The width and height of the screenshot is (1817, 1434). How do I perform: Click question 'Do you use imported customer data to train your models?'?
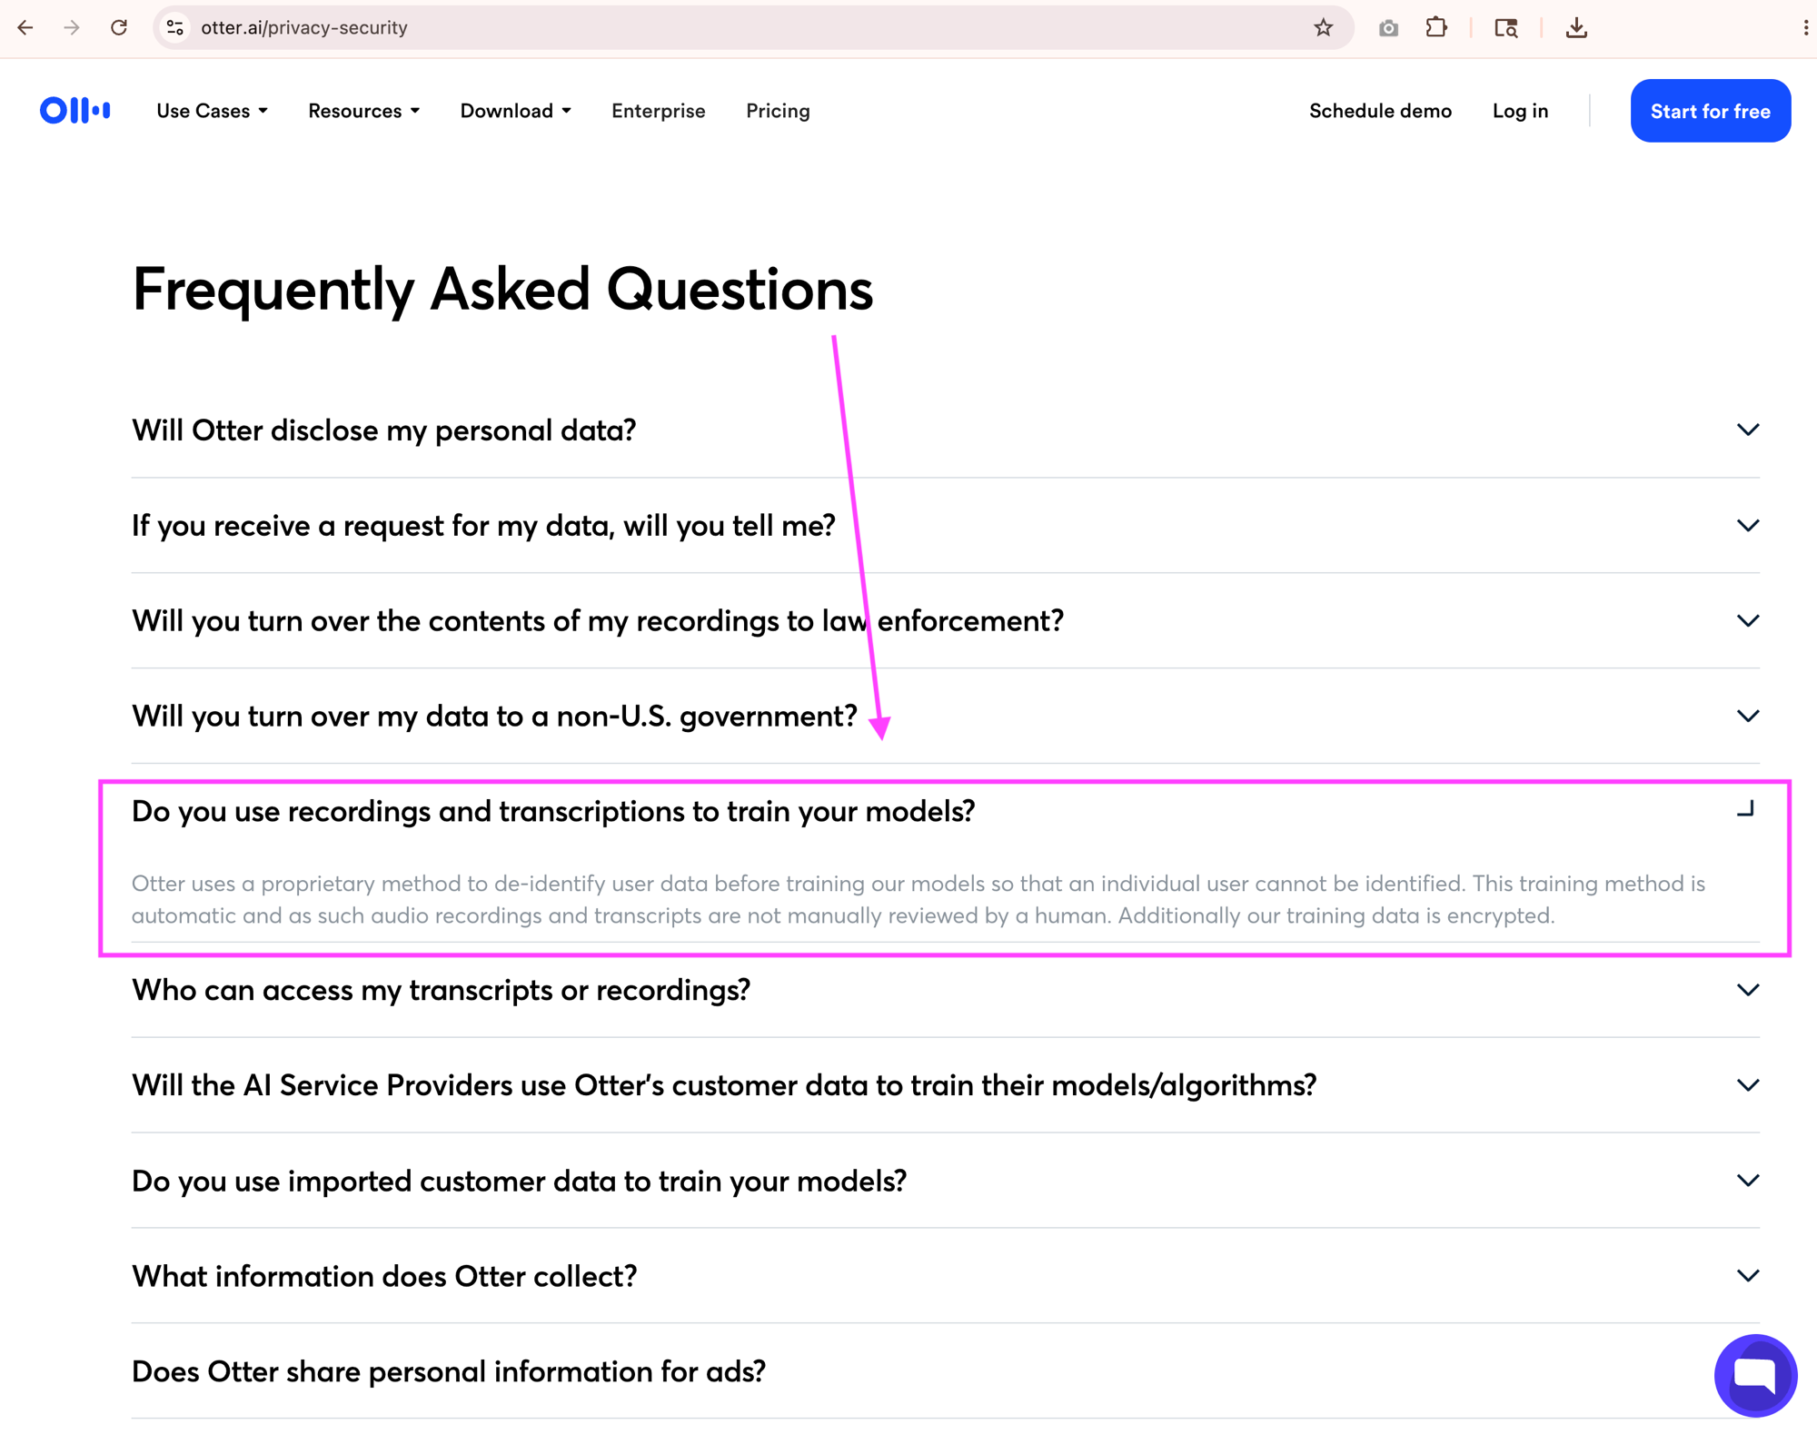point(519,1181)
